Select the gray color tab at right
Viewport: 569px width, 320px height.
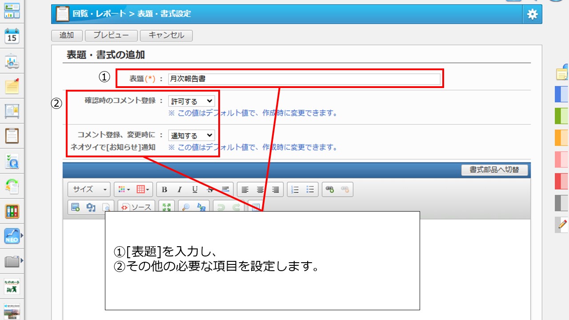click(x=562, y=203)
